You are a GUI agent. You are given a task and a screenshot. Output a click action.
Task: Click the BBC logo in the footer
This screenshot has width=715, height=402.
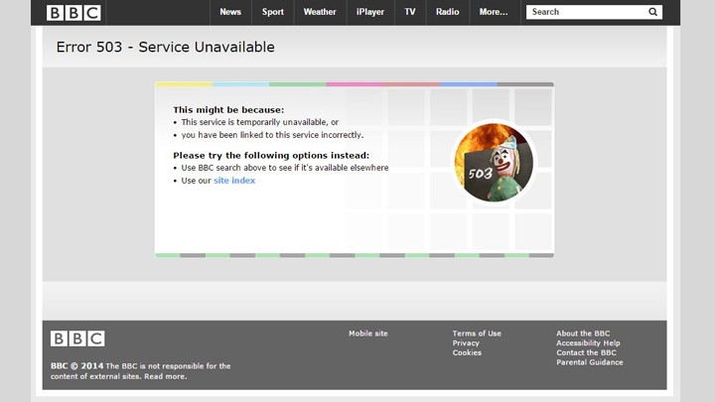pos(77,338)
